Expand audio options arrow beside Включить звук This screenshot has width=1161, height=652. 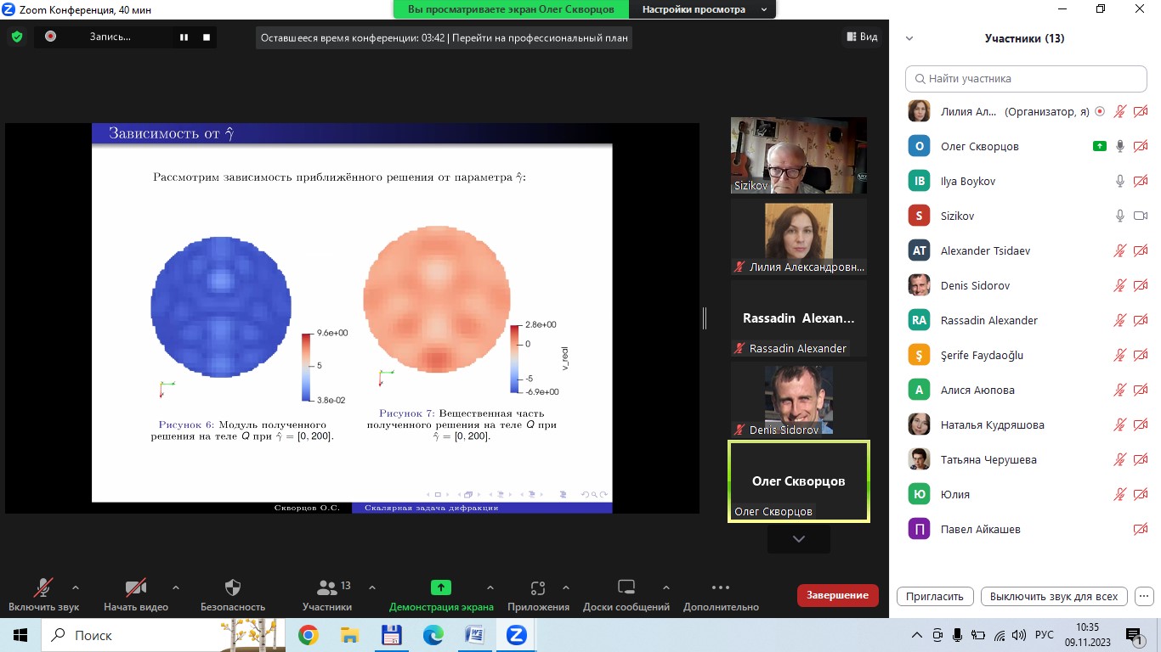(x=76, y=587)
